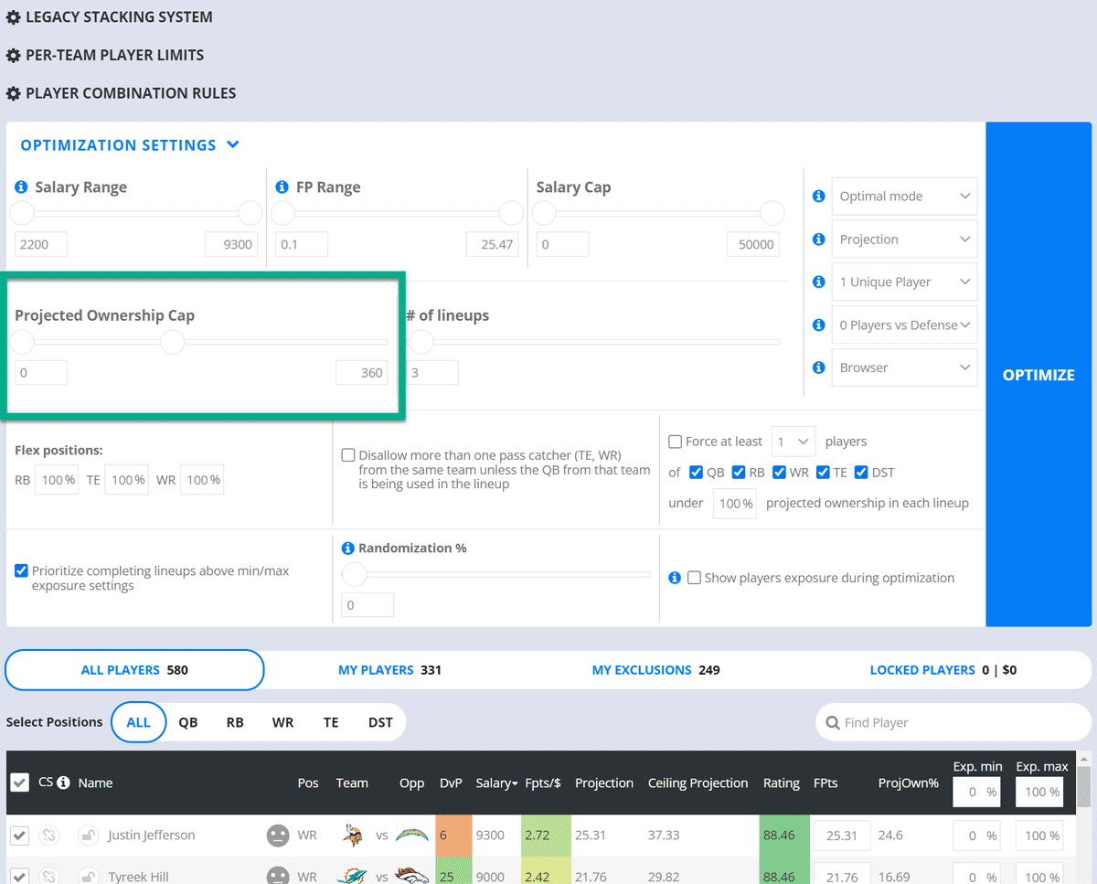Click the number of lineups slider handle
Viewport: 1097px width, 884px height.
coord(421,343)
